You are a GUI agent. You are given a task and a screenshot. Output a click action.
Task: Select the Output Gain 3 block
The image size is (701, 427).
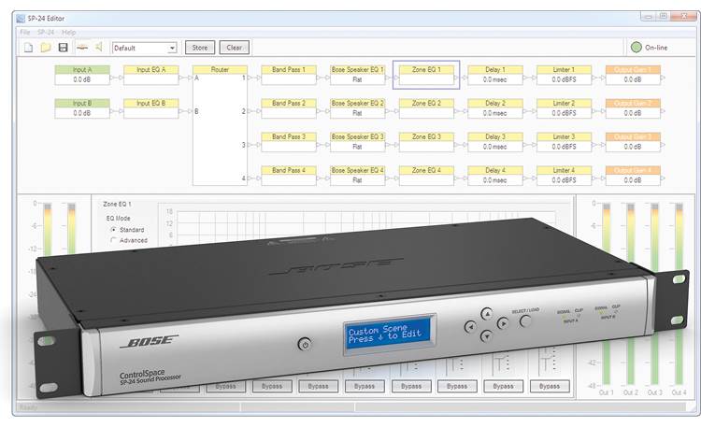(633, 142)
